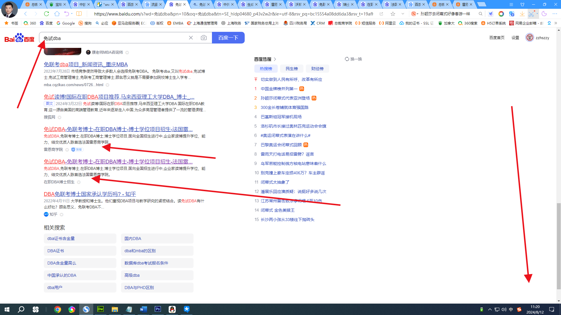561x315 pixels.
Task: Switch to the 财经榜 tab
Action: point(317,69)
